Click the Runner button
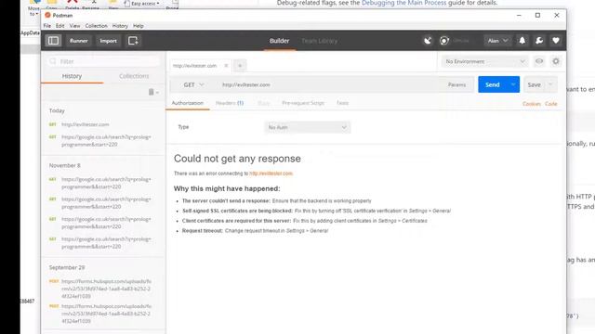595x334 pixels. pyautogui.click(x=78, y=41)
